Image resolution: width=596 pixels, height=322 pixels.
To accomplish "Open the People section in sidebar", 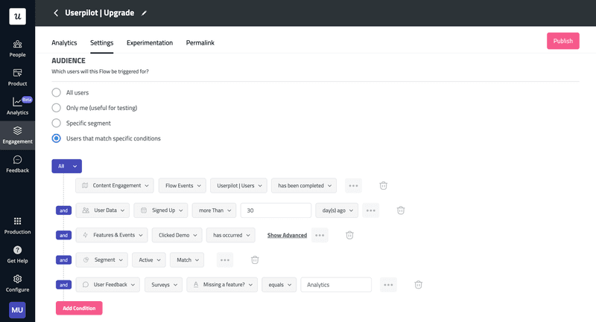I will point(17,48).
